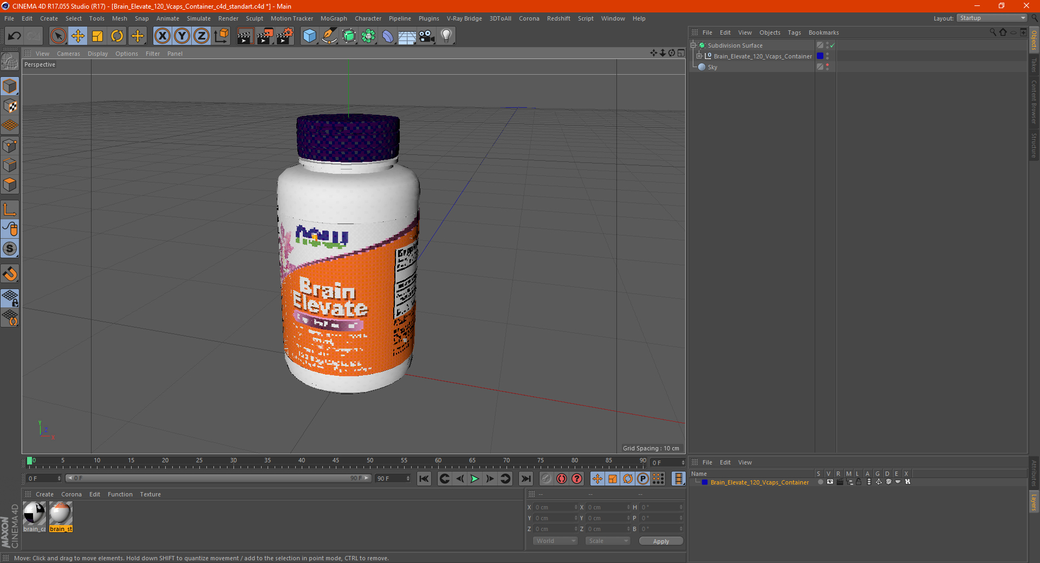Viewport: 1040px width, 563px height.
Task: Click the timeline range preview slider
Action: click(218, 479)
